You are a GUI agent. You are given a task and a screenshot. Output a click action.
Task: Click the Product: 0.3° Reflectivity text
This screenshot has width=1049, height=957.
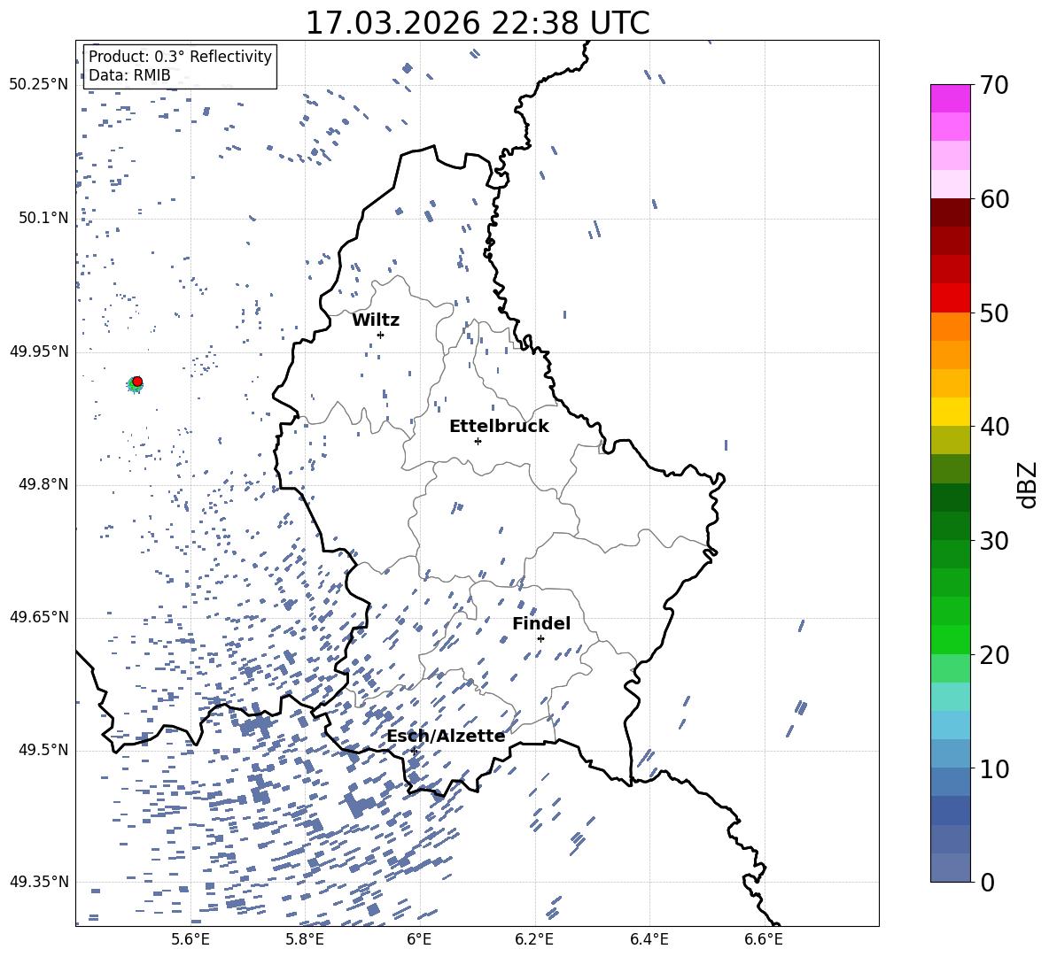[x=180, y=56]
